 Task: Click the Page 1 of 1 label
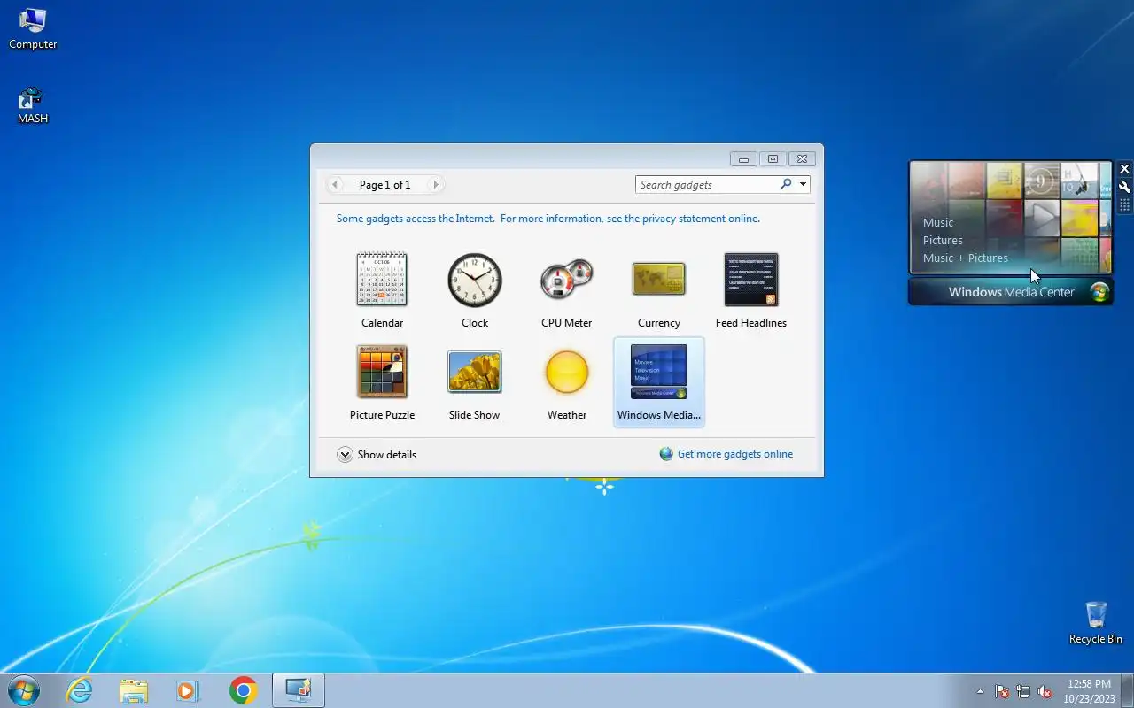[x=384, y=184]
